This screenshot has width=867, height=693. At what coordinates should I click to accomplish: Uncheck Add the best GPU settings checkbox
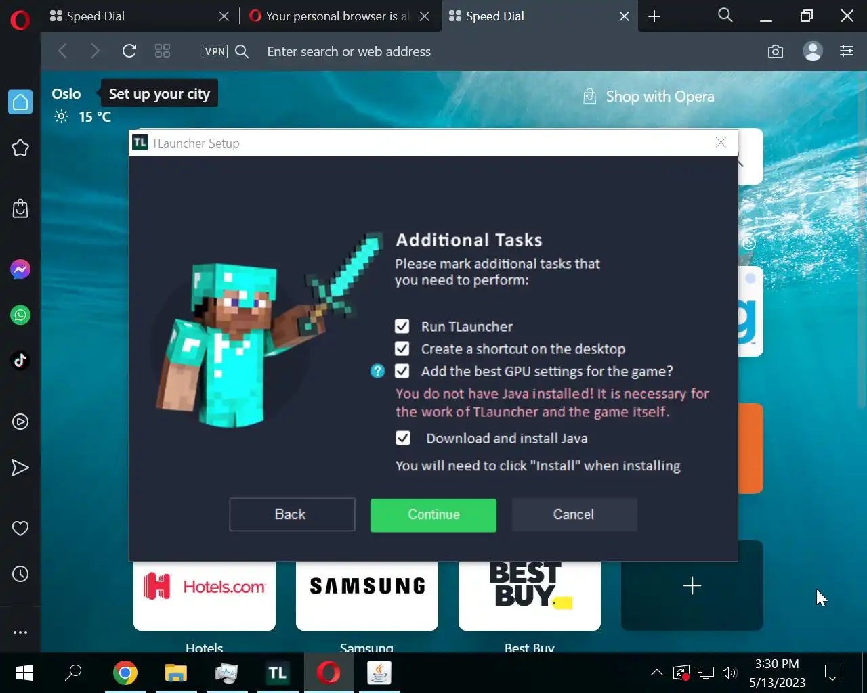click(x=402, y=371)
